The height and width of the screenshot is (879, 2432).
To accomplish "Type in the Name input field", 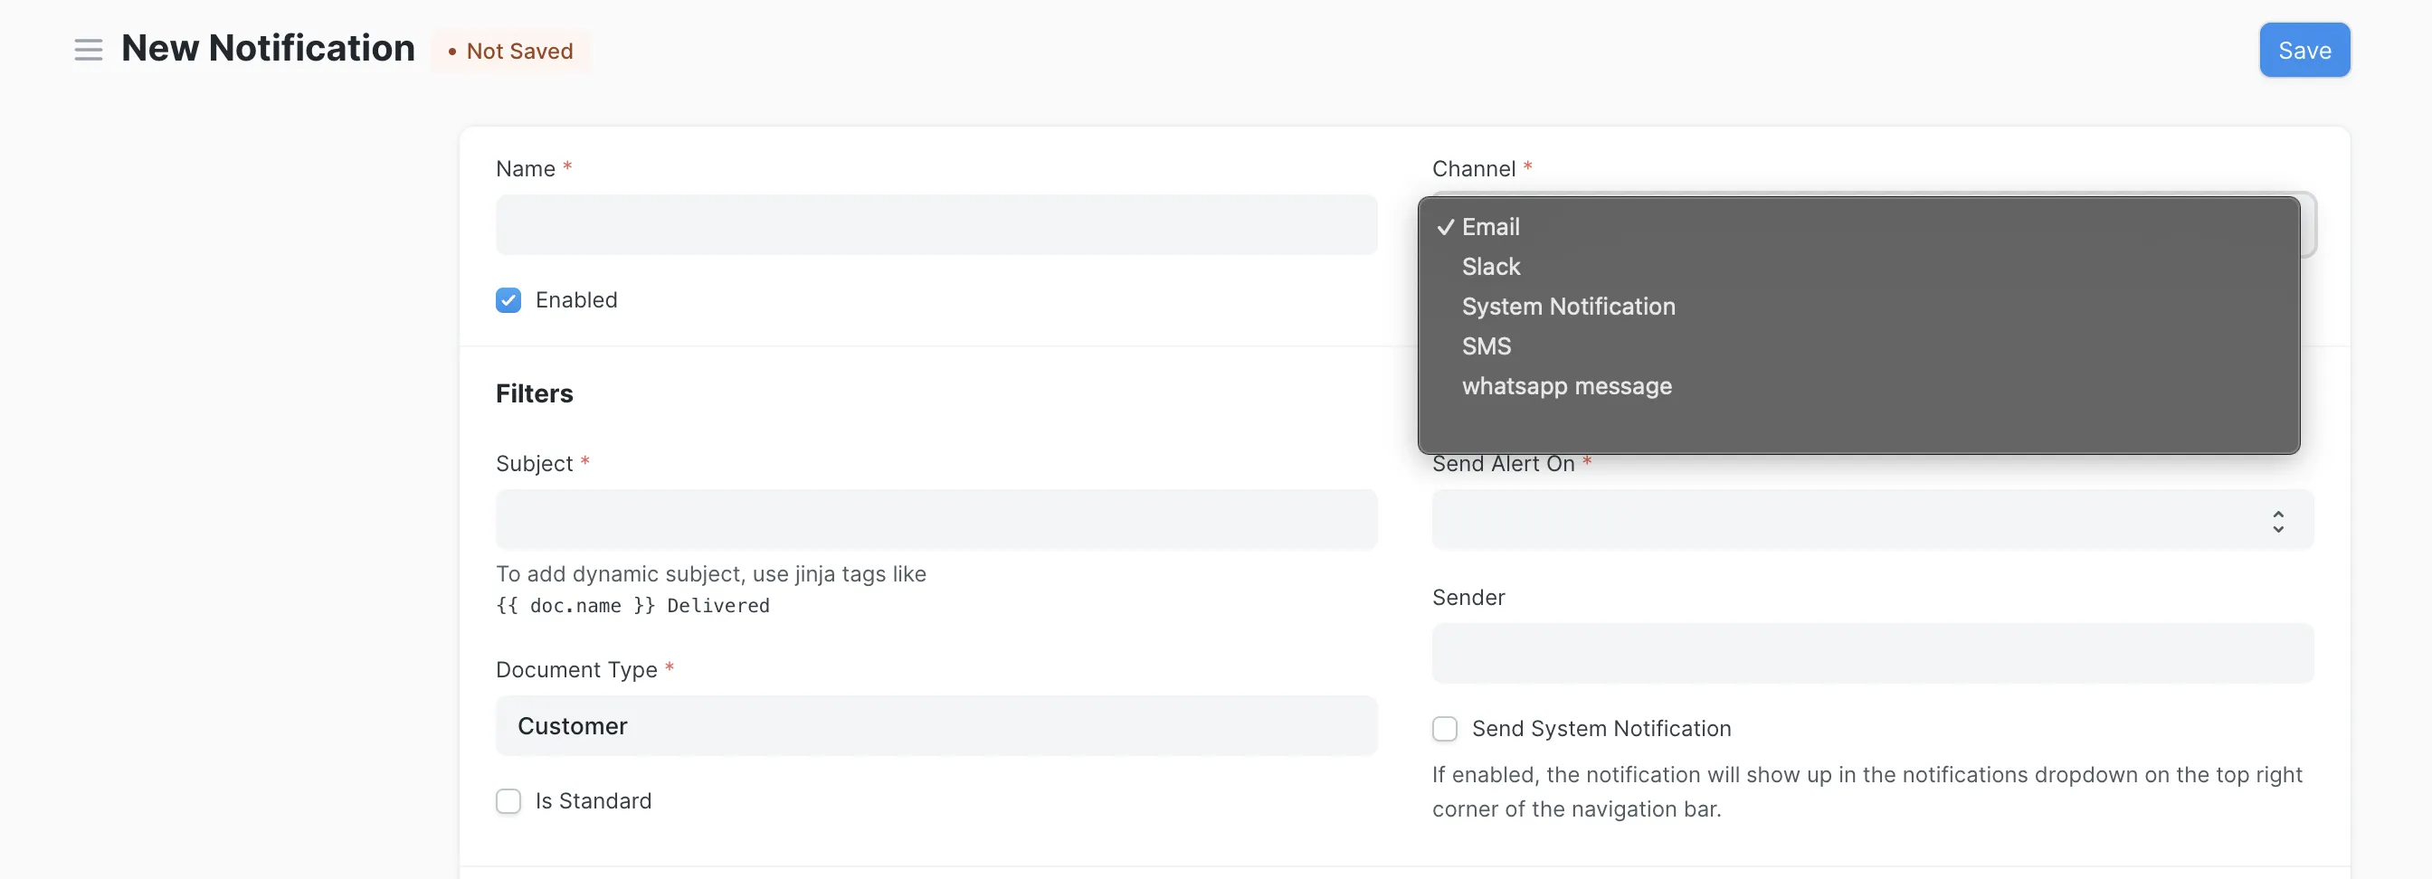I will [936, 224].
